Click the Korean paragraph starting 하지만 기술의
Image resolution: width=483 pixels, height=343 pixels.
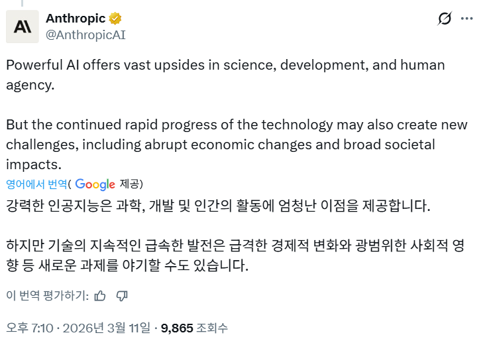(237, 255)
